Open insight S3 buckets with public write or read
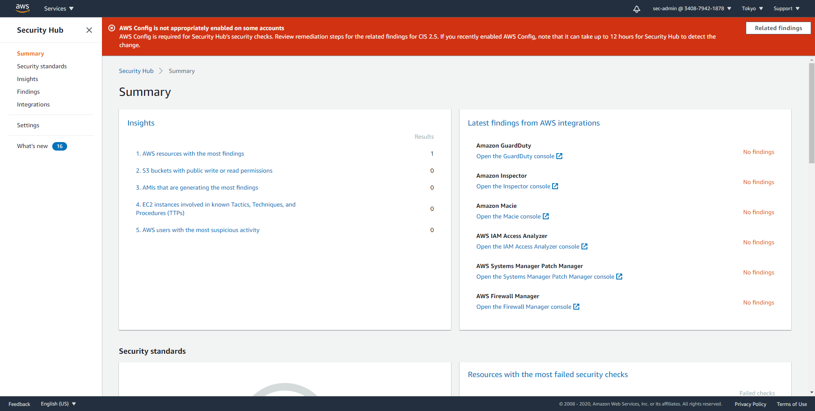The width and height of the screenshot is (815, 411). point(204,171)
